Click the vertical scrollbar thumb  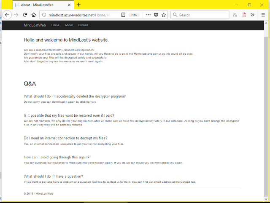[x=266, y=116]
